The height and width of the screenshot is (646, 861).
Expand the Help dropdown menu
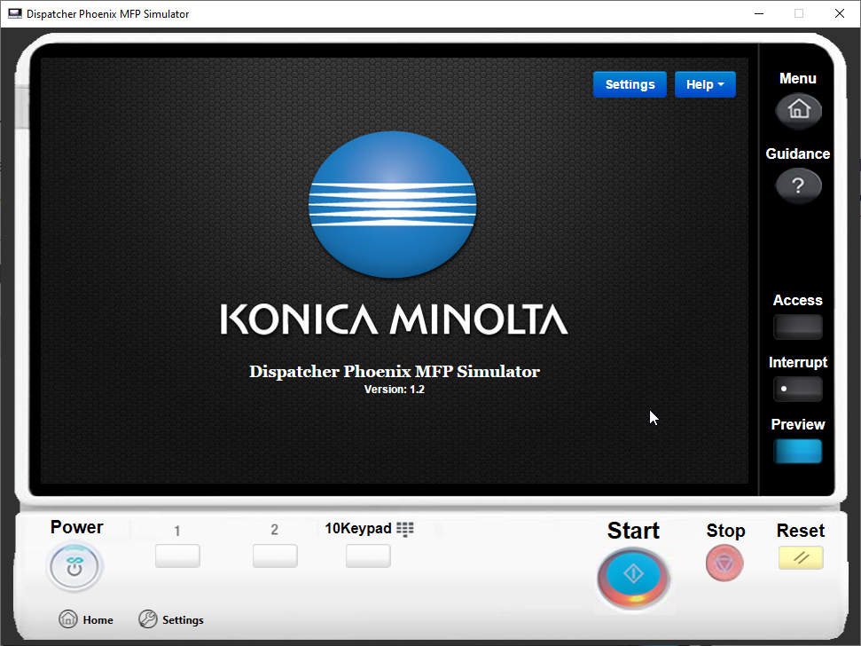tap(705, 84)
